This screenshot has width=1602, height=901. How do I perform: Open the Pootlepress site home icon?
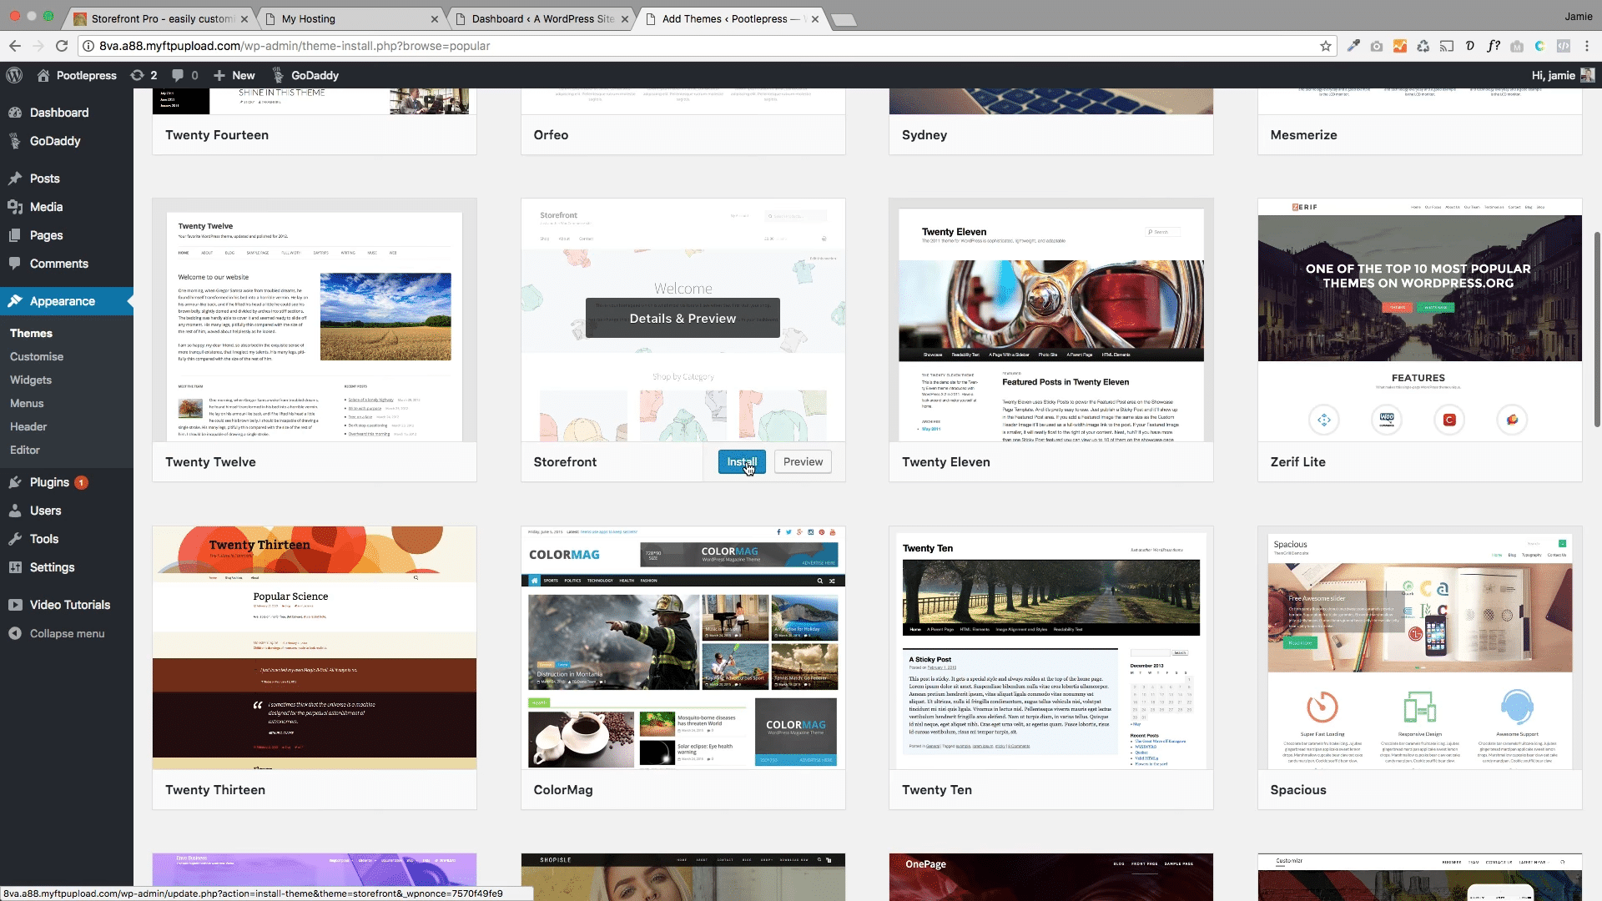click(x=43, y=75)
